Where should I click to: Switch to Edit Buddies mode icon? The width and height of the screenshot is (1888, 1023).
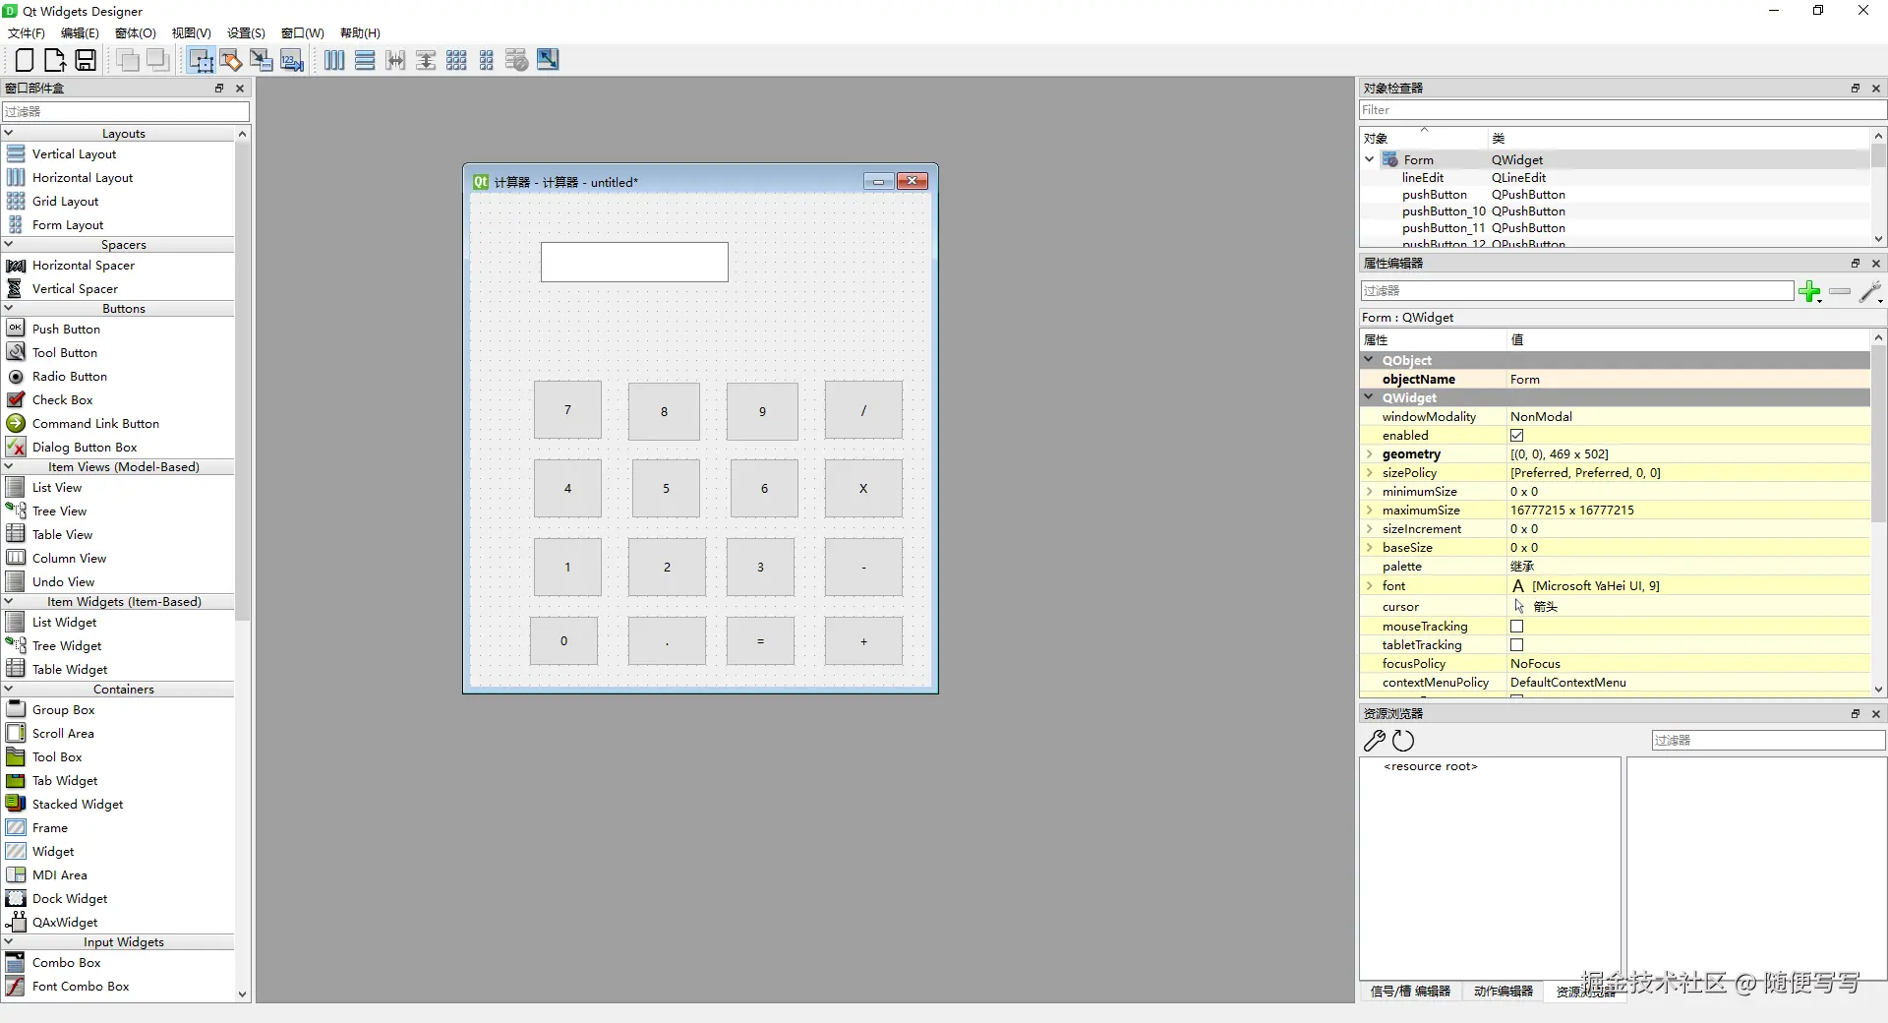click(262, 60)
